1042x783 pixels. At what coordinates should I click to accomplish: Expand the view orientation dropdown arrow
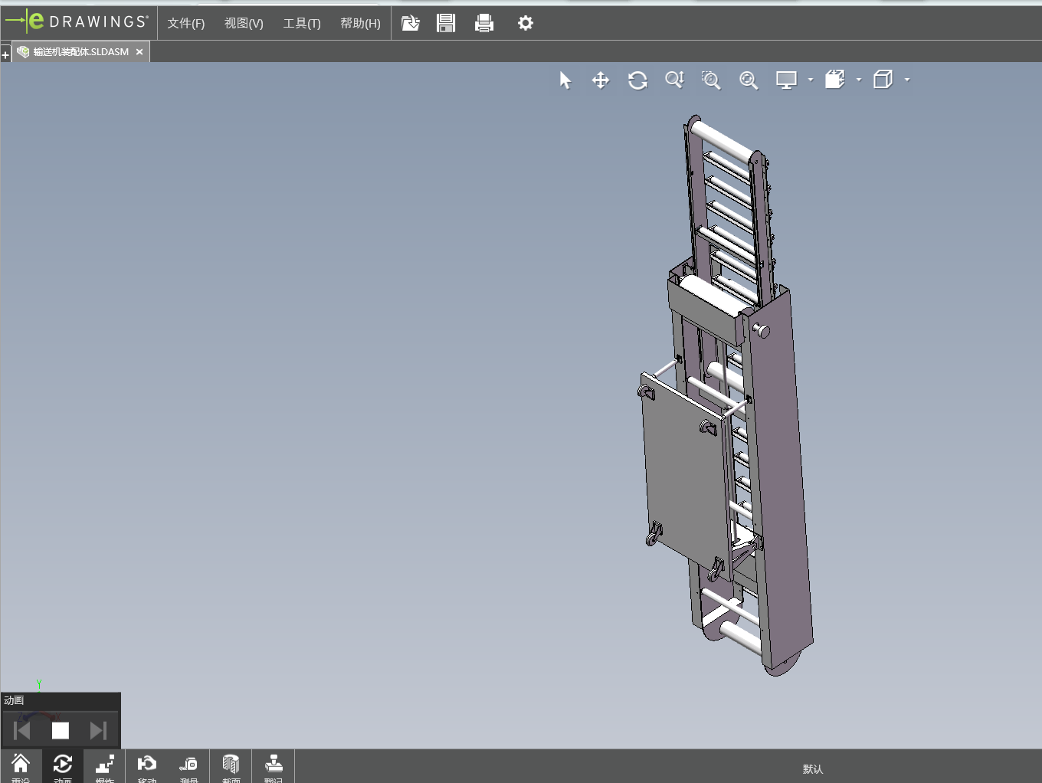859,80
